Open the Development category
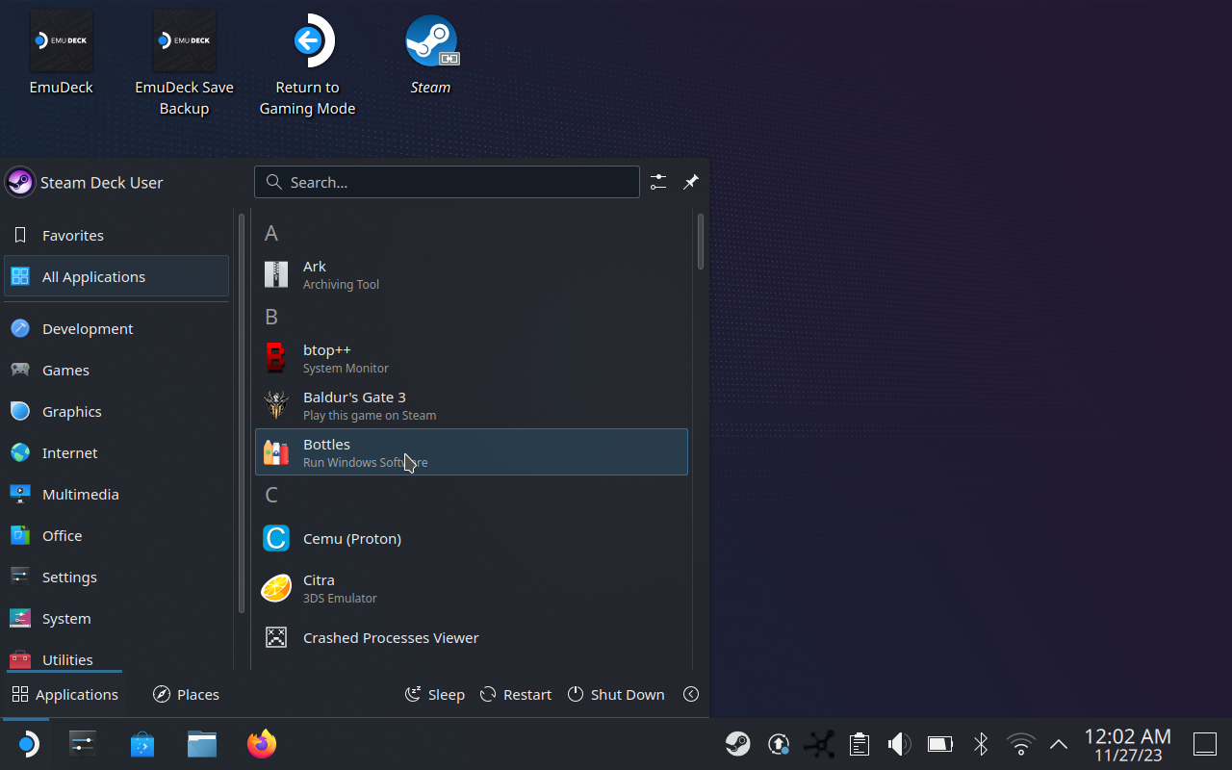The height and width of the screenshot is (770, 1232). [116, 328]
